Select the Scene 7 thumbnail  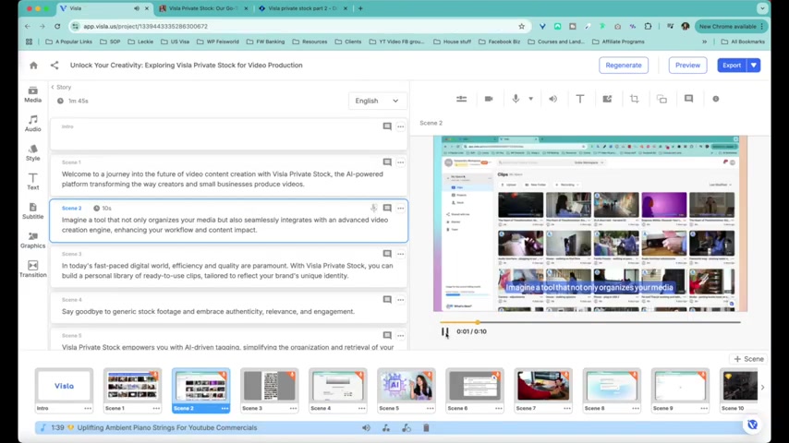click(543, 386)
